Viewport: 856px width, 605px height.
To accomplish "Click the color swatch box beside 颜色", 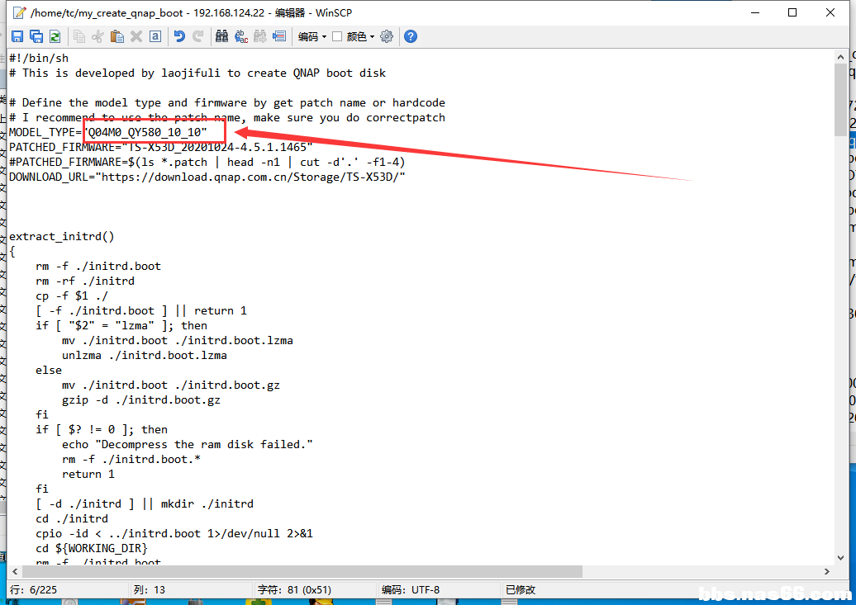I will 337,36.
